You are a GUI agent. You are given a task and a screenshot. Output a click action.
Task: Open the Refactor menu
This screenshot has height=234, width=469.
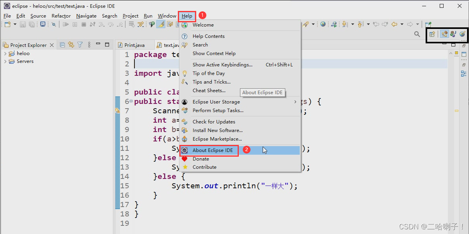(61, 16)
